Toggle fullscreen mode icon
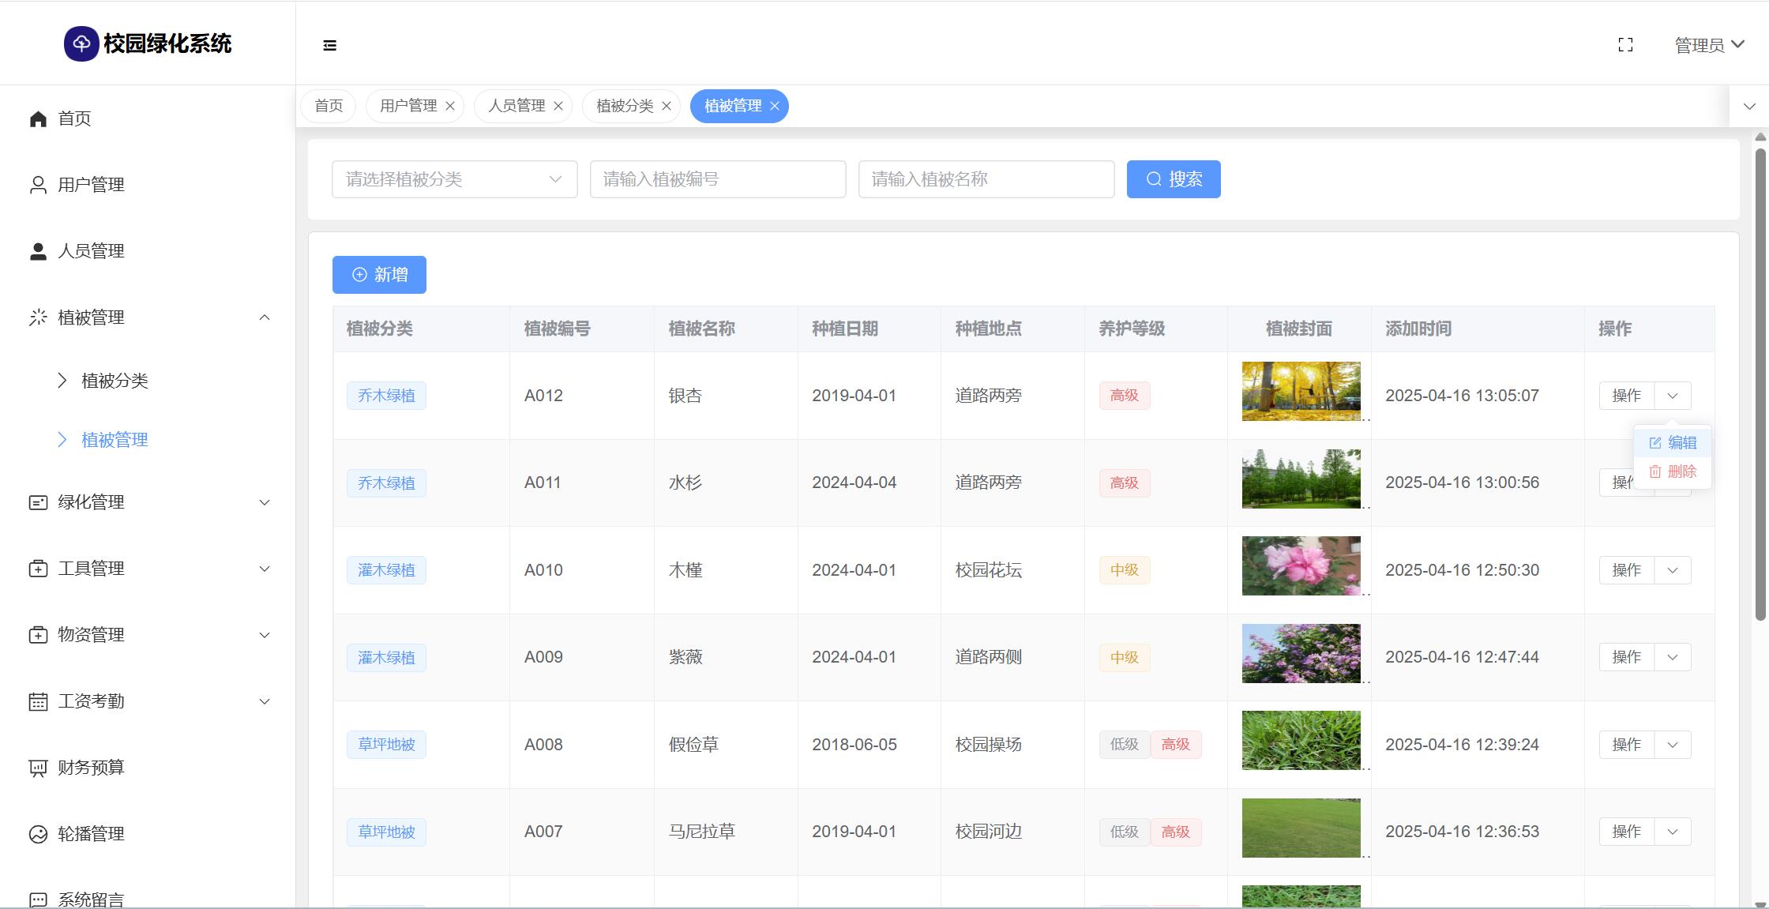Viewport: 1769px width, 909px height. tap(1625, 45)
